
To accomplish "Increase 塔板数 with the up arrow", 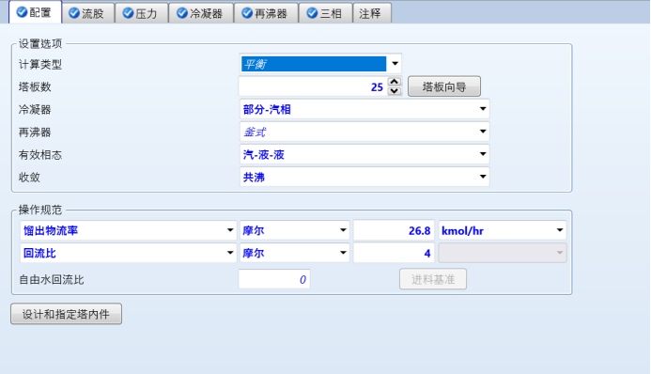I will (x=395, y=82).
